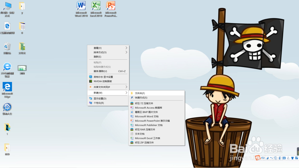
Task: Click the orange Sogou S logo in IME bar
Action: click(x=257, y=158)
